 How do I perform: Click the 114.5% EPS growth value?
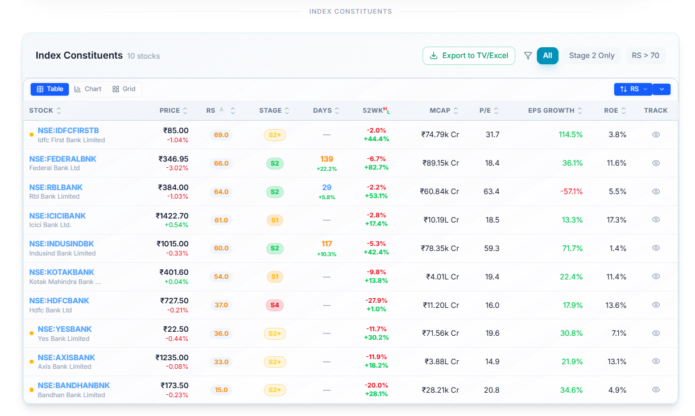(x=570, y=135)
